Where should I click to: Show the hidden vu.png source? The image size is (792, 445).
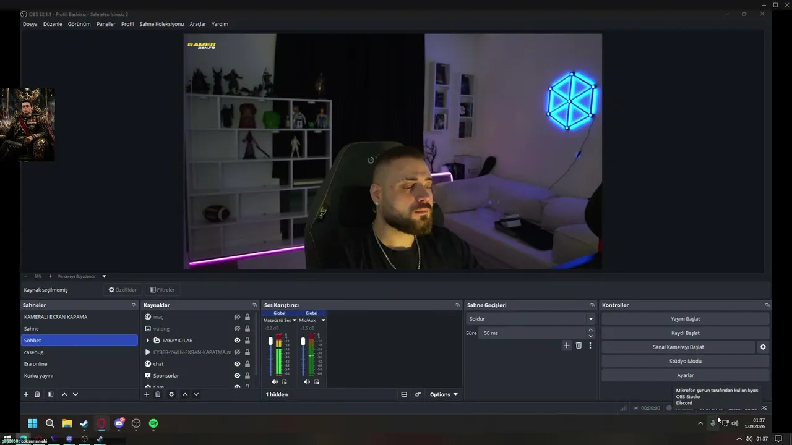tap(237, 329)
